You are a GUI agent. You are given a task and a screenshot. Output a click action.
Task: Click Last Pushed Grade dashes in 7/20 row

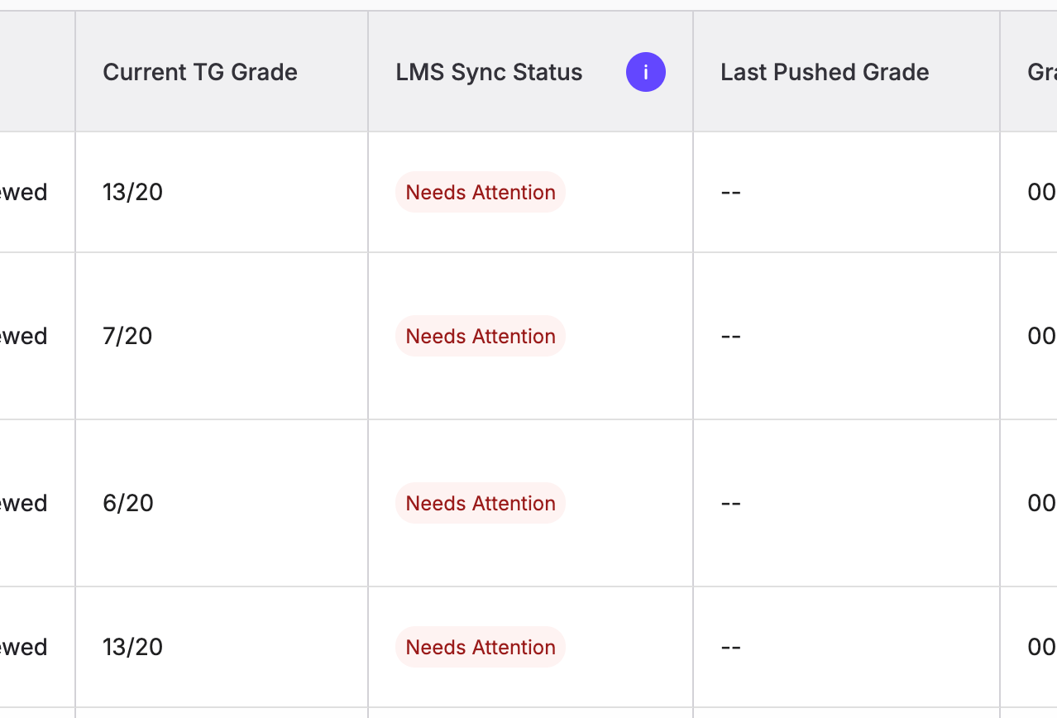click(x=730, y=336)
